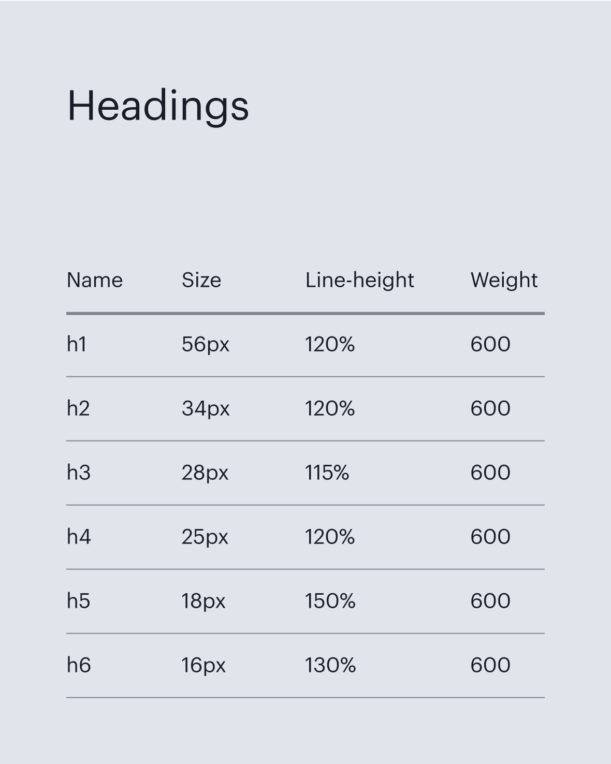Click the 150% line-height value
The width and height of the screenshot is (611, 764).
pyautogui.click(x=330, y=601)
